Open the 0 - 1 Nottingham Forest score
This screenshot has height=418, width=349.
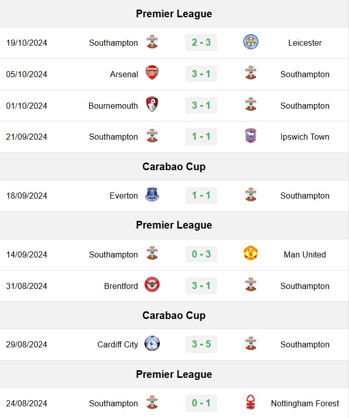201,403
